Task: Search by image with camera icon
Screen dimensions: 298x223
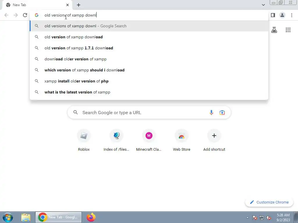Action: [x=222, y=112]
